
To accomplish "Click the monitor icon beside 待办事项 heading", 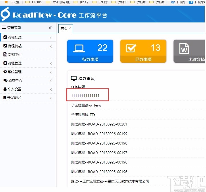I will click(x=74, y=79).
